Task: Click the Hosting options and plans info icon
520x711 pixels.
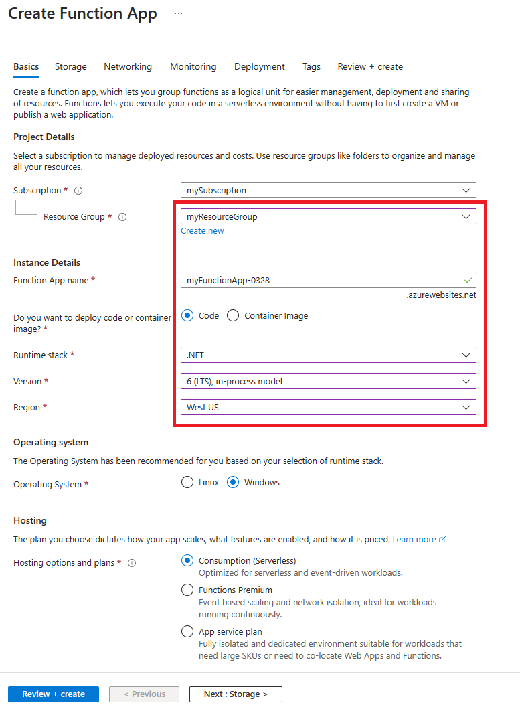Action: click(x=132, y=563)
